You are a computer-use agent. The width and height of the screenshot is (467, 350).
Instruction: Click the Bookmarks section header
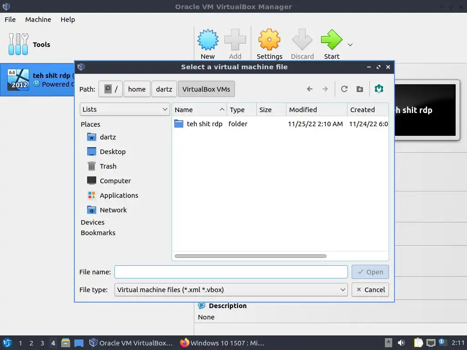(98, 233)
